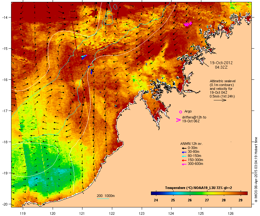Click the date label 19-Oct-2012
This screenshot has height=216, width=260.
tap(221, 63)
